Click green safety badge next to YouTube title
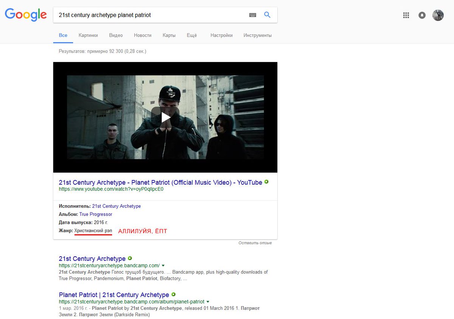Viewport: 454px width, 319px height. [x=266, y=182]
